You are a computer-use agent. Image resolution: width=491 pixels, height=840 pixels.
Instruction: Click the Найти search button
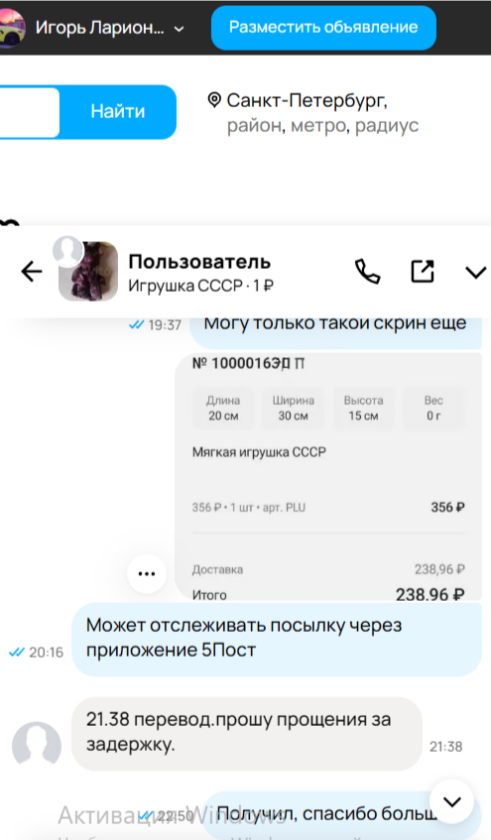118,111
